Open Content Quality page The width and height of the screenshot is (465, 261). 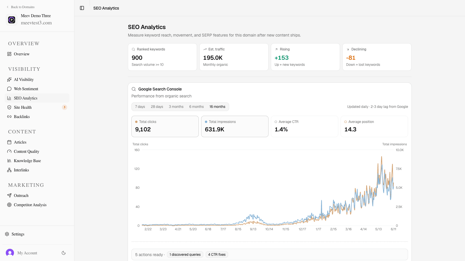click(x=37, y=151)
